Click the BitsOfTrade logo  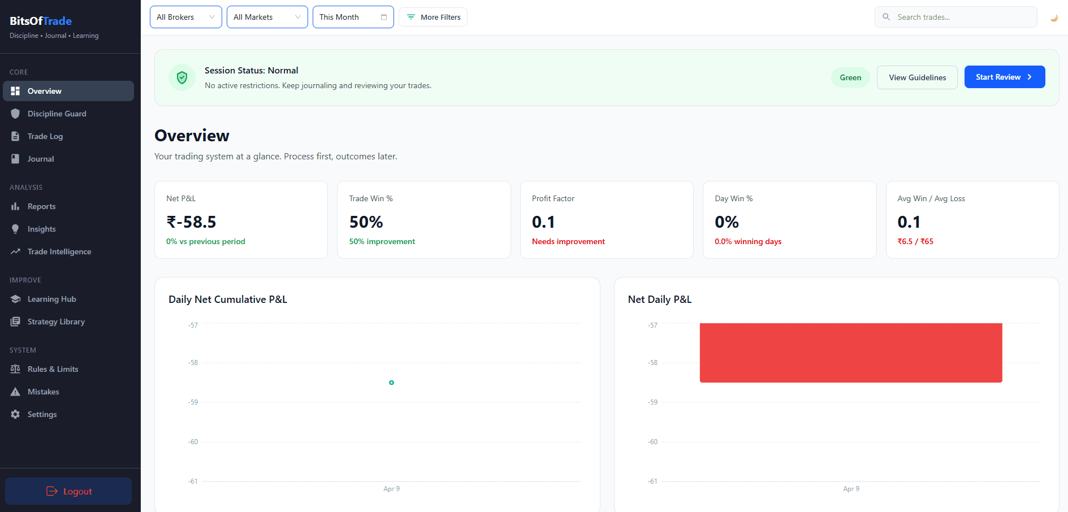click(41, 21)
